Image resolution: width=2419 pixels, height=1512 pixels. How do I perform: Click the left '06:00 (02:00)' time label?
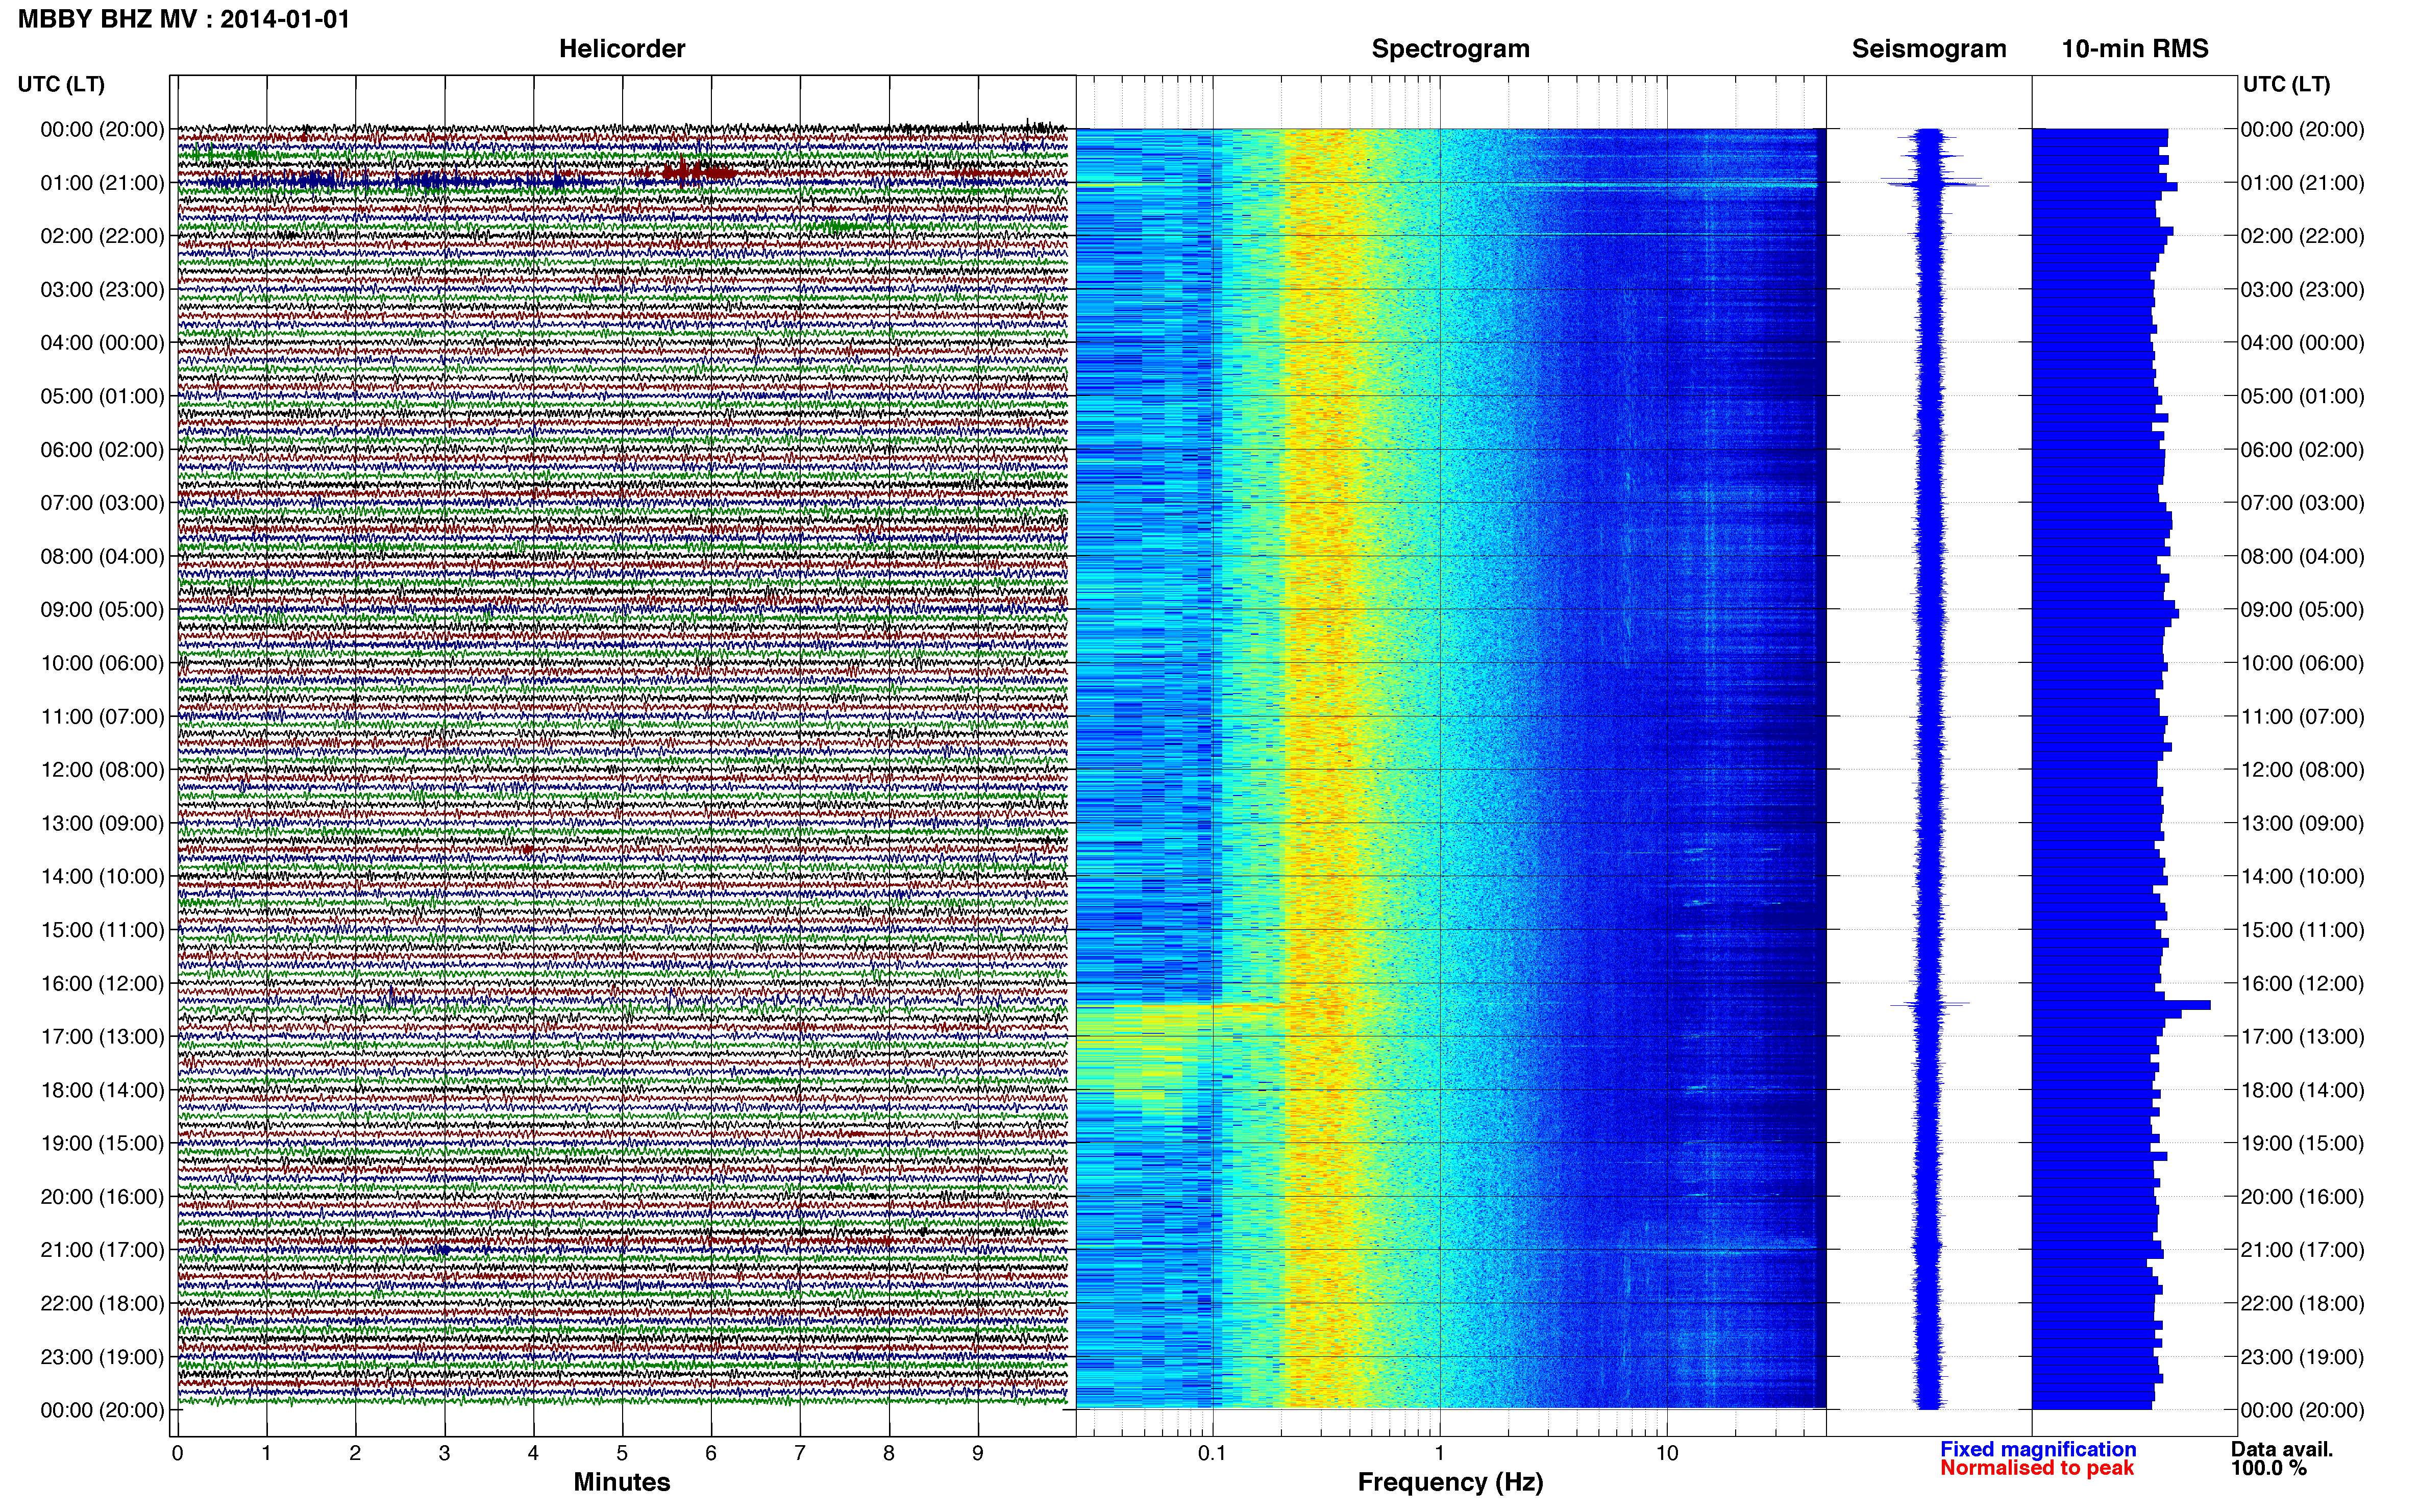(x=102, y=450)
